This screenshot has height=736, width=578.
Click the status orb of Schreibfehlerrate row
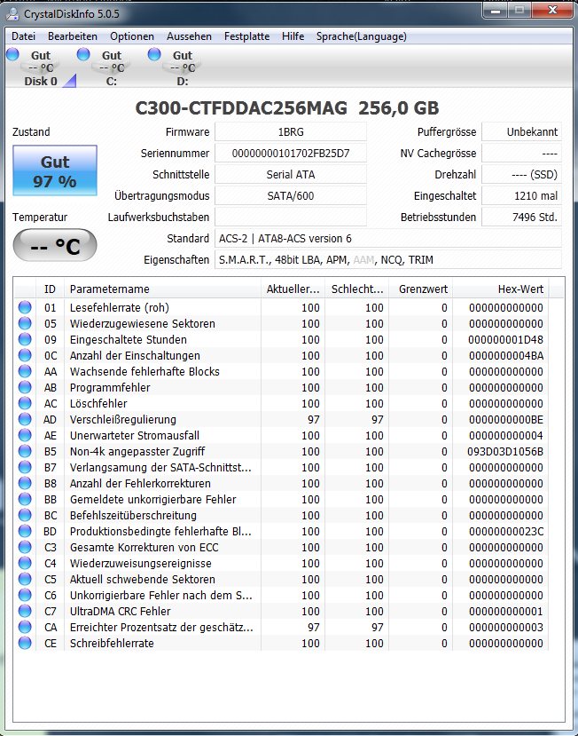(25, 643)
